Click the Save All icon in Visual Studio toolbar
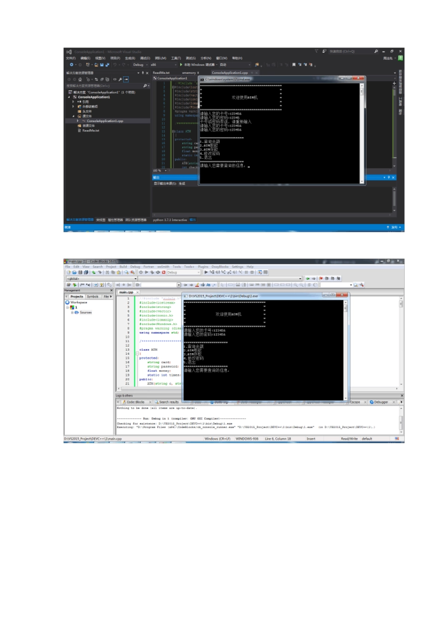Image resolution: width=447 pixels, height=633 pixels. [x=107, y=65]
